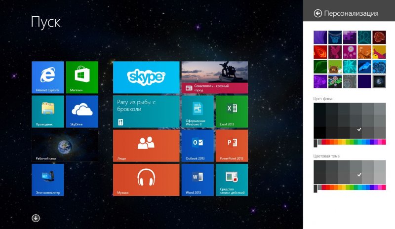
Task: Click the Цвет фона hue strip slider handle
Action: (x=316, y=143)
